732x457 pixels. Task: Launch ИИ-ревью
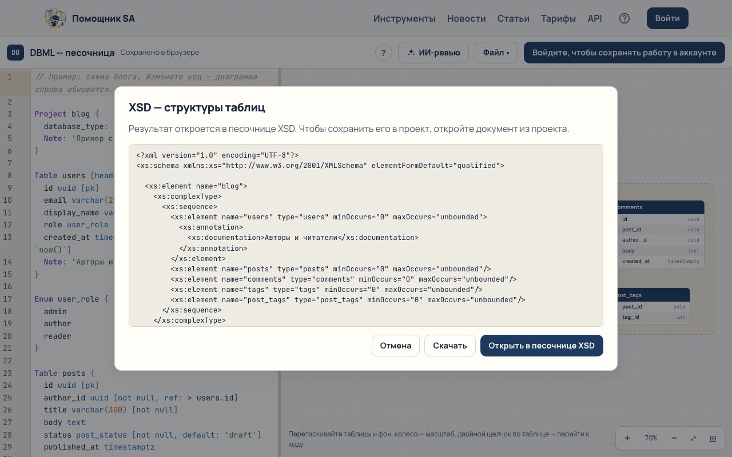click(433, 53)
